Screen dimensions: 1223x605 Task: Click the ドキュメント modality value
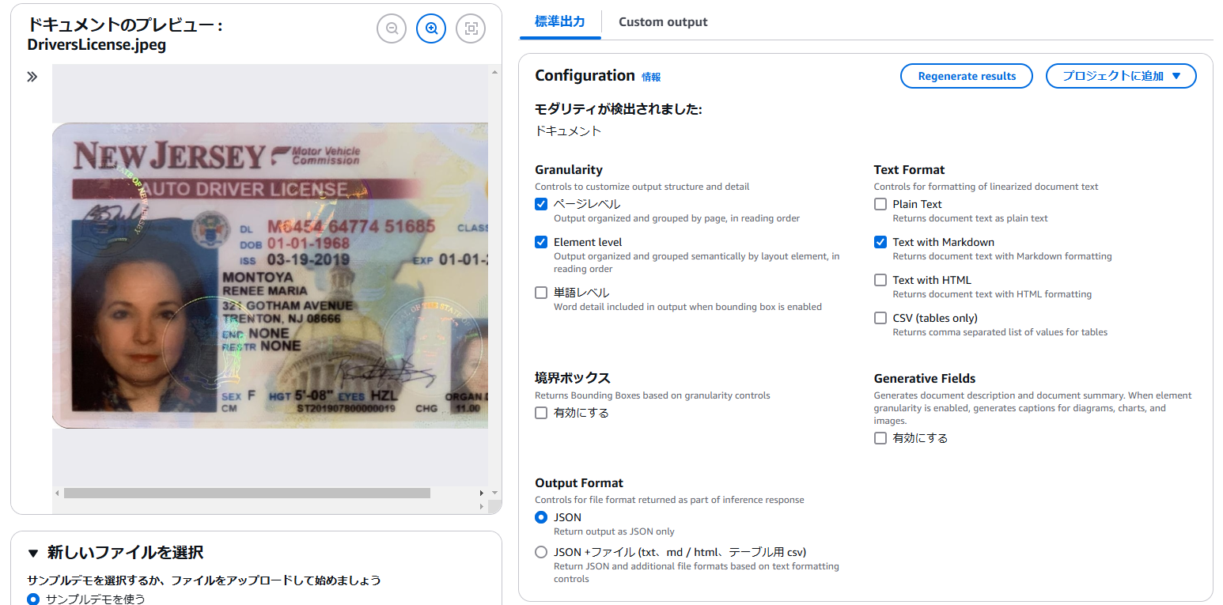click(568, 131)
